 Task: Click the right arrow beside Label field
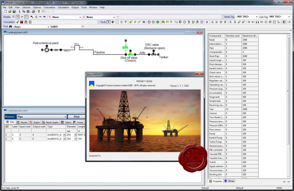point(82,26)
